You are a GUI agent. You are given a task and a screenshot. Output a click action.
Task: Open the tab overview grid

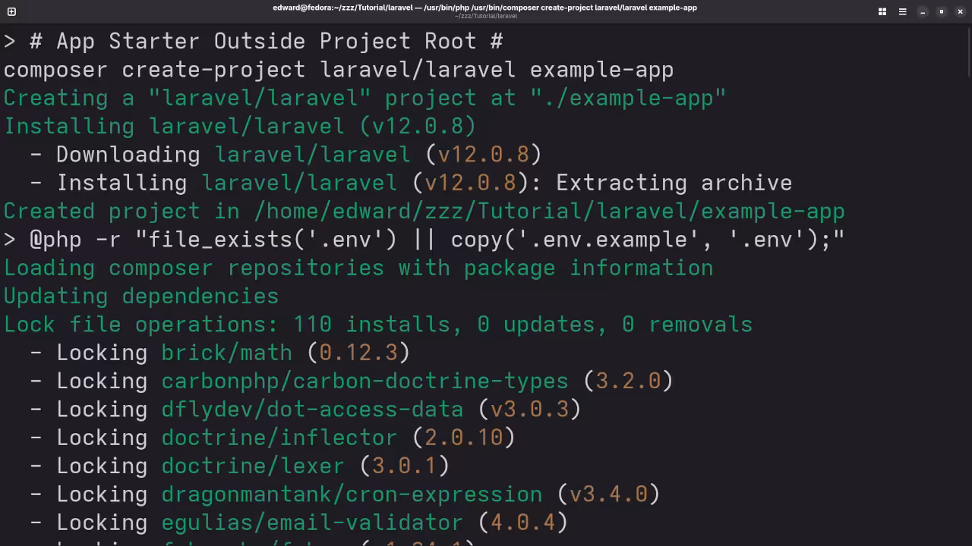click(x=882, y=11)
